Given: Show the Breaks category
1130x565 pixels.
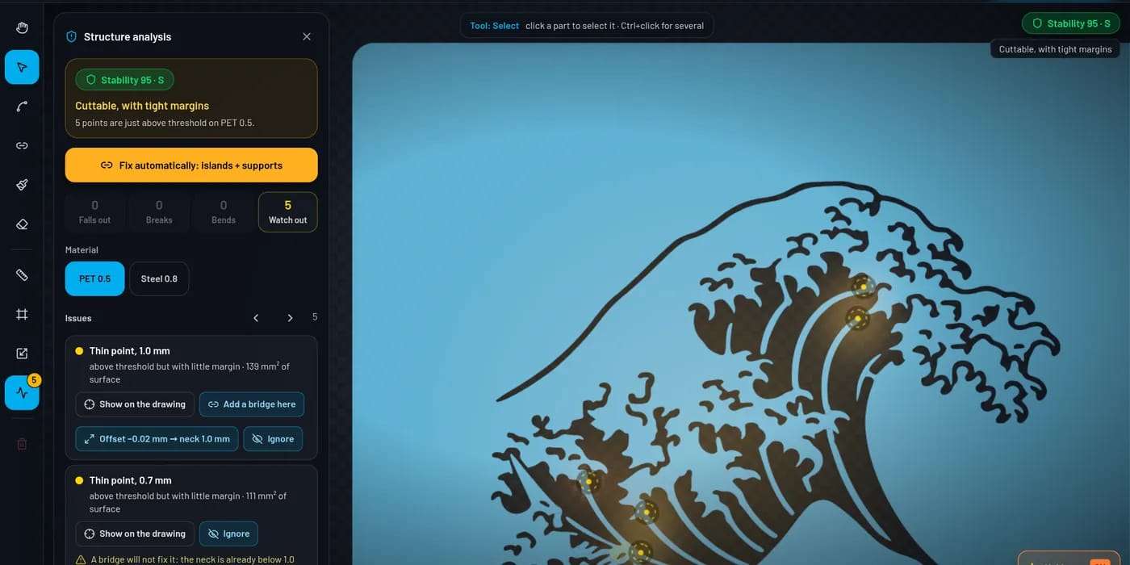Looking at the screenshot, I should coord(159,212).
